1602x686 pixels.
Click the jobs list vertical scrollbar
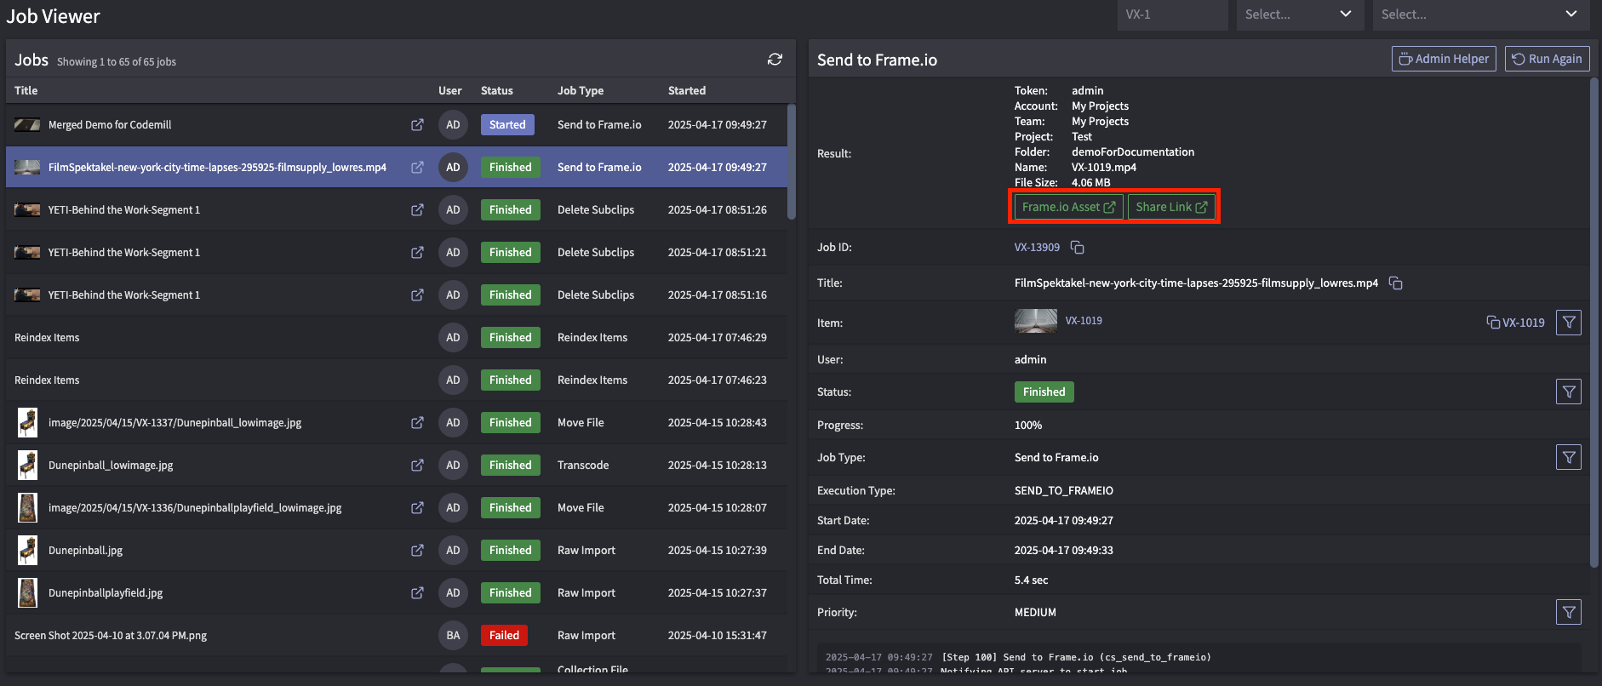pyautogui.click(x=792, y=162)
